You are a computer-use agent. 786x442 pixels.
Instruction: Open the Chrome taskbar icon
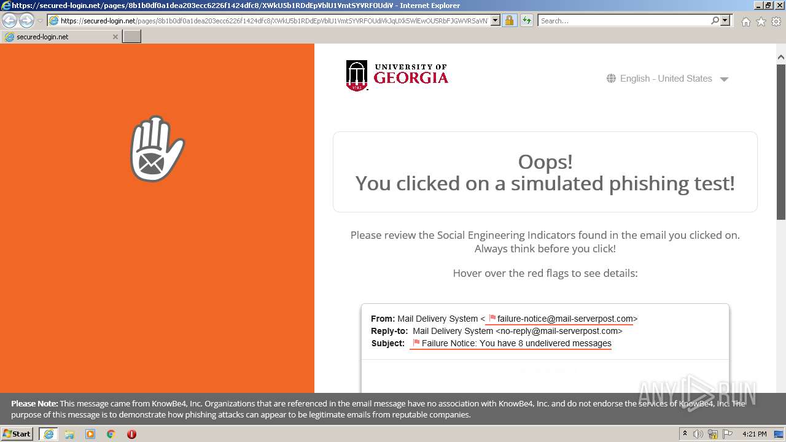click(x=111, y=434)
